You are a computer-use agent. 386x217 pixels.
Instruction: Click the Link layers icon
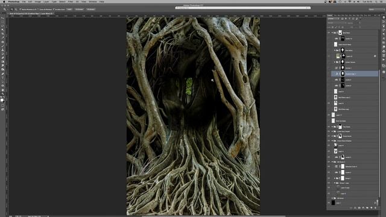point(351,208)
